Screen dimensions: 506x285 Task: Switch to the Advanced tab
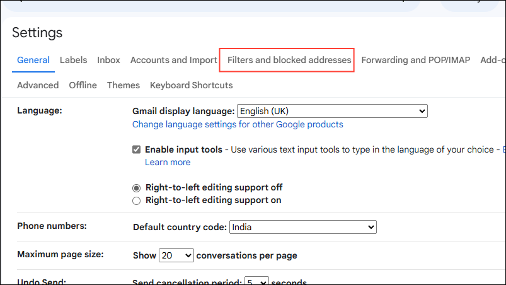(x=38, y=85)
